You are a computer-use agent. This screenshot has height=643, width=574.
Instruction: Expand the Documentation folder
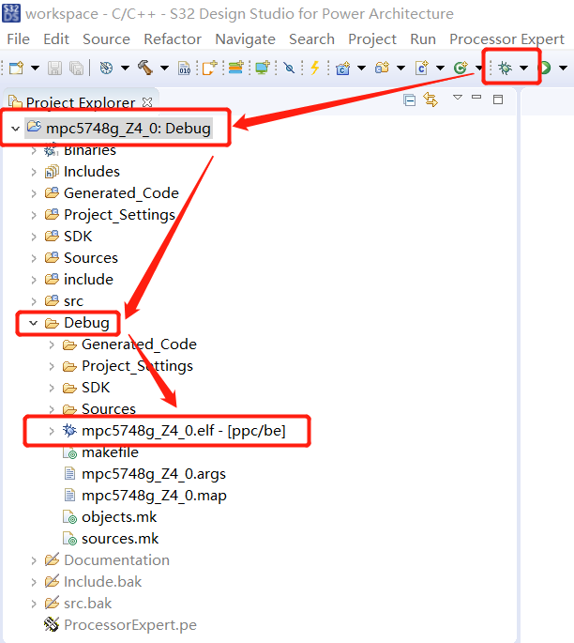tap(34, 560)
